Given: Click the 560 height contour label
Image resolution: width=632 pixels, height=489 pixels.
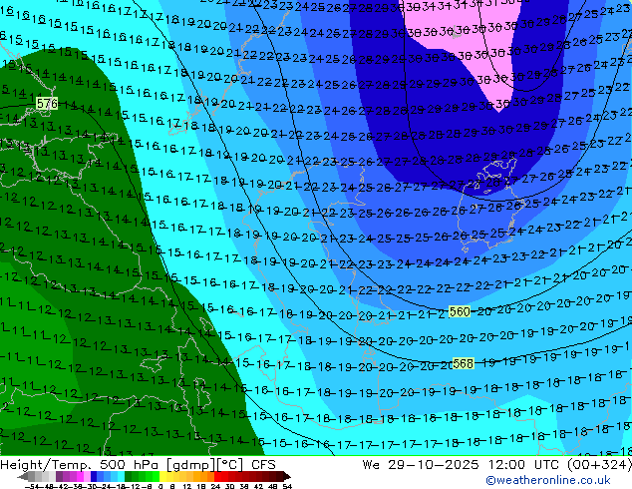Looking at the screenshot, I should pos(460,311).
